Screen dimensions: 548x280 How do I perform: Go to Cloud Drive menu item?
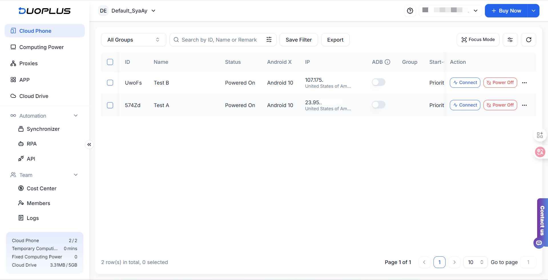tap(34, 96)
